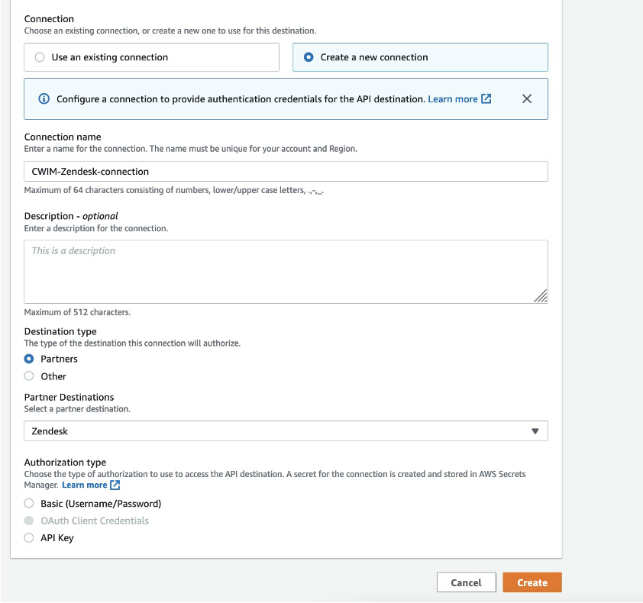Click external link icon beside banner Learn more

tap(486, 98)
